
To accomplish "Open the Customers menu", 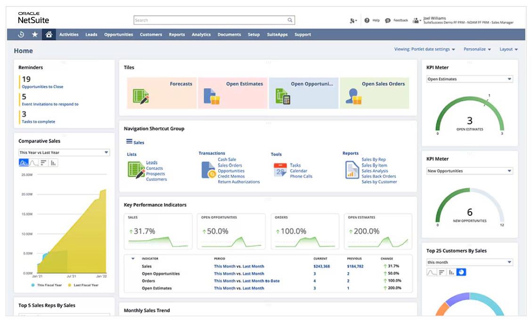I will click(x=151, y=34).
